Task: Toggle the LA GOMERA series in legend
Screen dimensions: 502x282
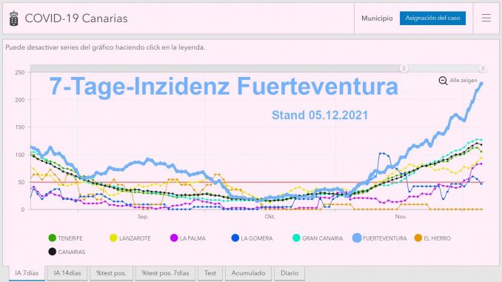Action: click(x=252, y=238)
